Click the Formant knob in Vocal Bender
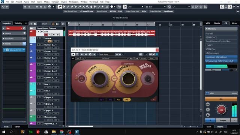The image size is (240, 135). [128, 79]
